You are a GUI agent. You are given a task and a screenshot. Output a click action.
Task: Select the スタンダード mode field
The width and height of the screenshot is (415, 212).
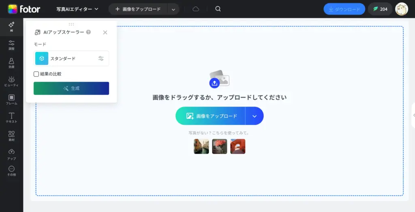(71, 58)
